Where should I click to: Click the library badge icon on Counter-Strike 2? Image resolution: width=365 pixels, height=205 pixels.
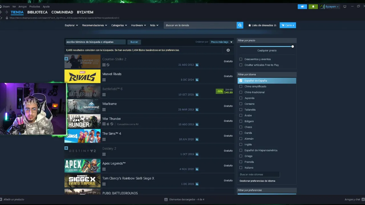66,59
